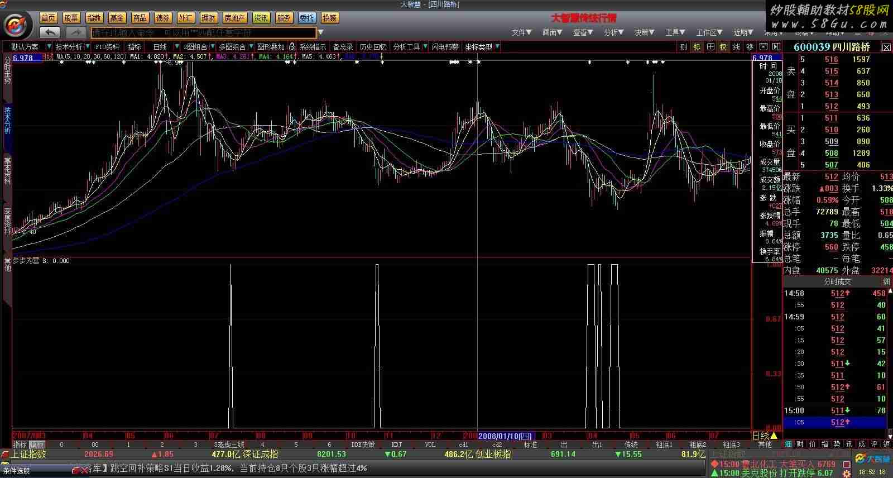Open the 文件 menu

pyautogui.click(x=521, y=32)
